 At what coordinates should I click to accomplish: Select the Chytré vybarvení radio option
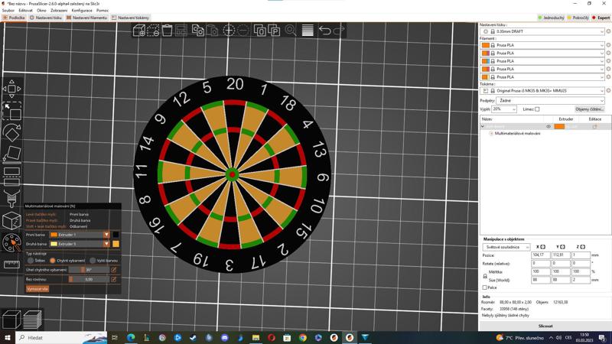[x=53, y=260]
